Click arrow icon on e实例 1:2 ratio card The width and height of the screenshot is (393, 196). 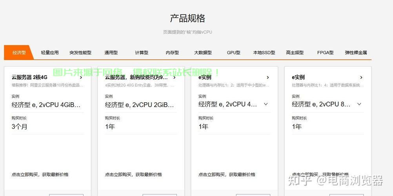tap(268, 78)
